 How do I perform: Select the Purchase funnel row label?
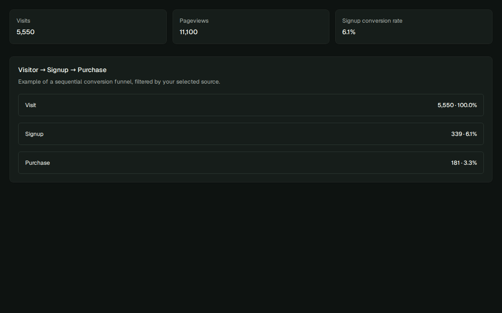coord(38,163)
